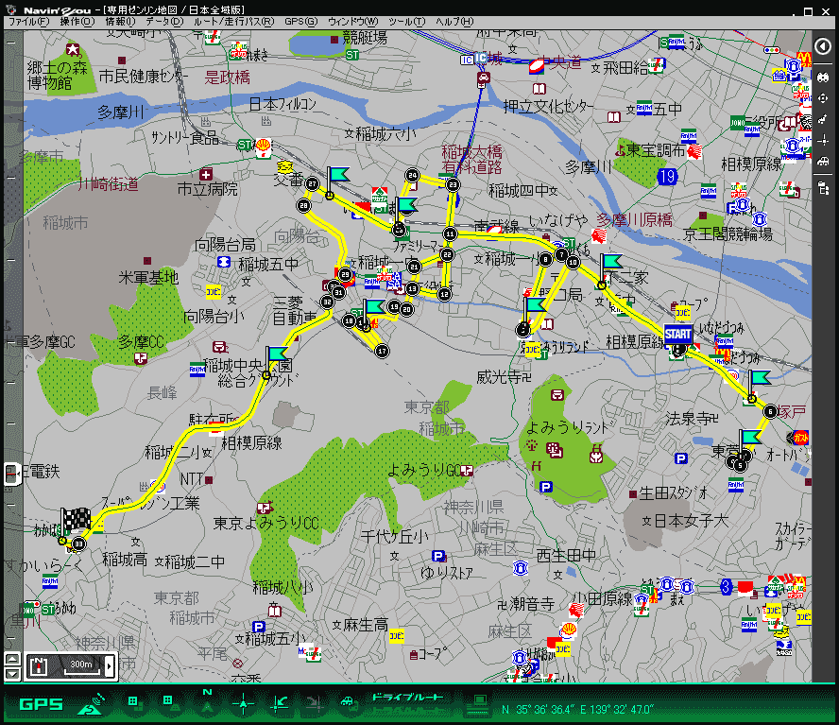
Task: Open the ツール(T) menu
Action: coord(406,22)
